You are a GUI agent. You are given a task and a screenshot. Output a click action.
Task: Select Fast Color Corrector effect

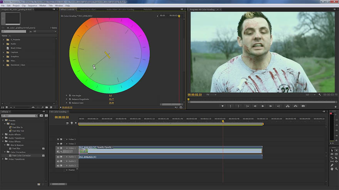(22, 155)
